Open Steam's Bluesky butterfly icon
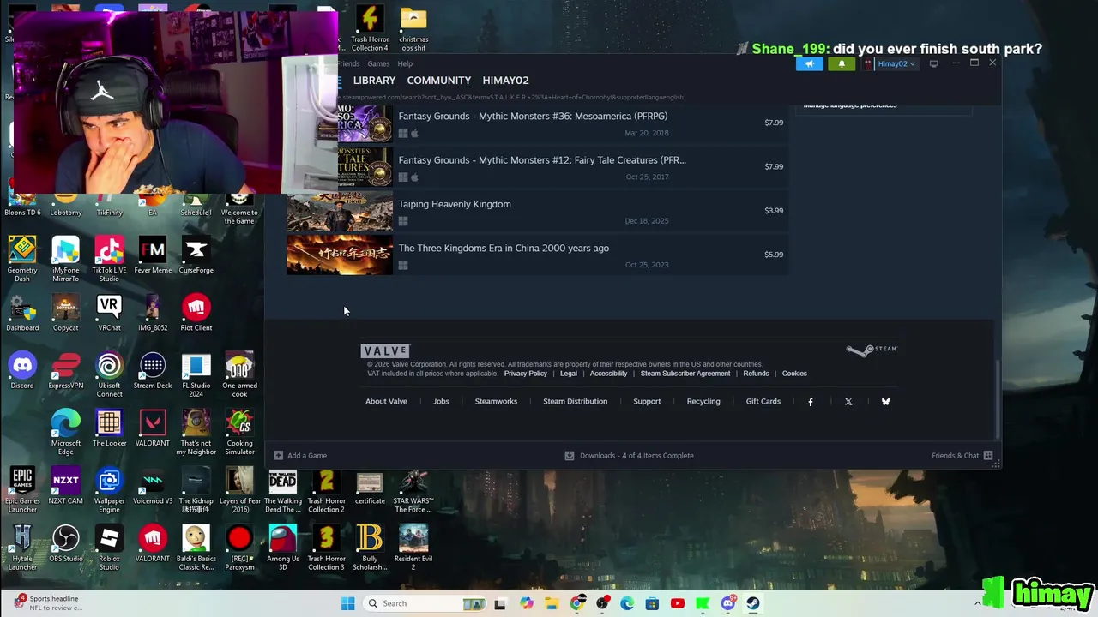Screen dimensions: 1098x617 tap(885, 402)
